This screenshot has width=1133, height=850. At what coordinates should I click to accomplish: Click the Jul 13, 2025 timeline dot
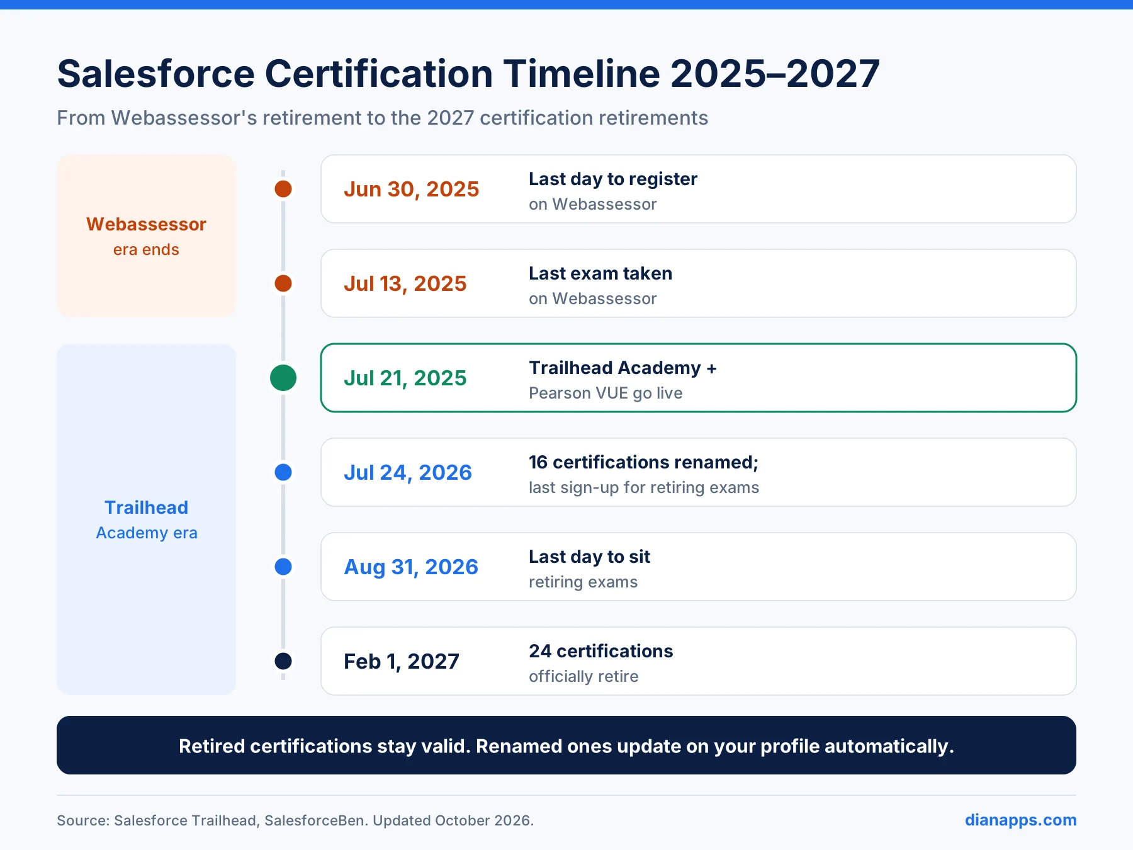(x=283, y=283)
